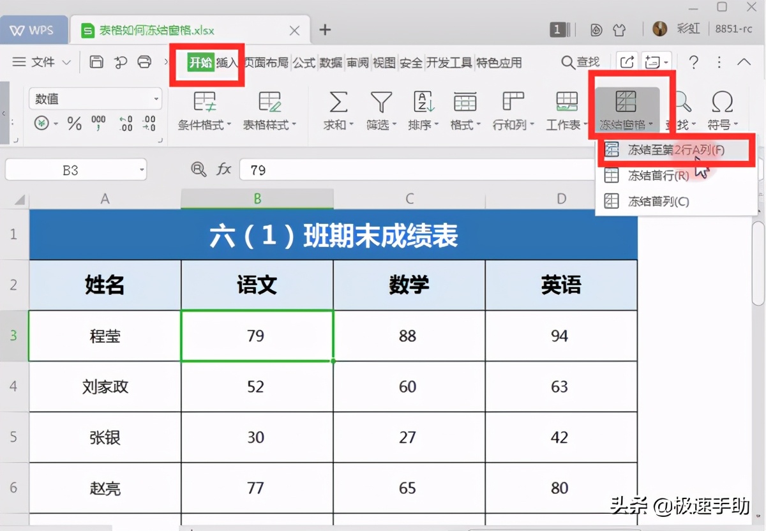Click the user avatar for 彩虹
766x531 pixels.
[x=660, y=29]
